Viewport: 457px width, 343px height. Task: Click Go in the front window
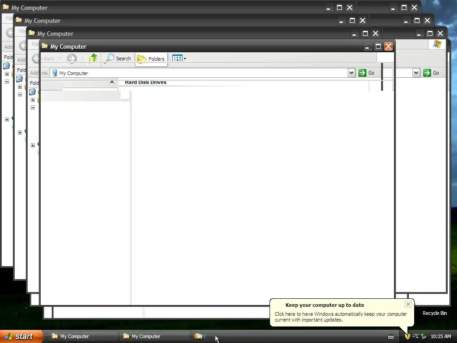367,73
